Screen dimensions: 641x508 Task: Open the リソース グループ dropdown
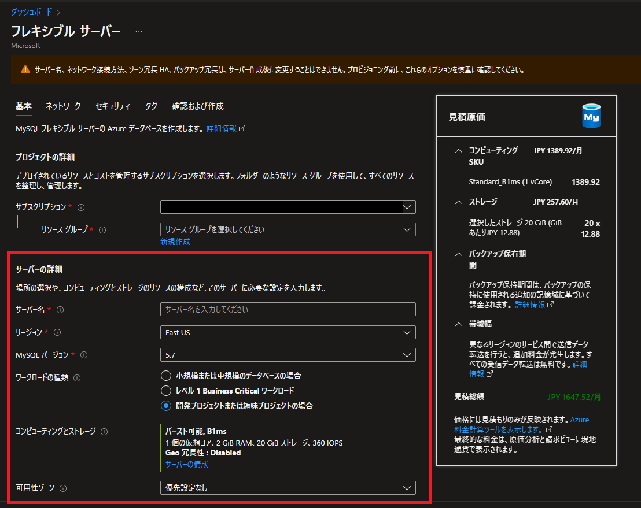288,229
